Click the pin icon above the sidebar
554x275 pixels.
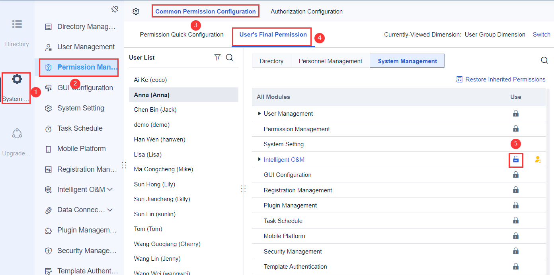[115, 9]
